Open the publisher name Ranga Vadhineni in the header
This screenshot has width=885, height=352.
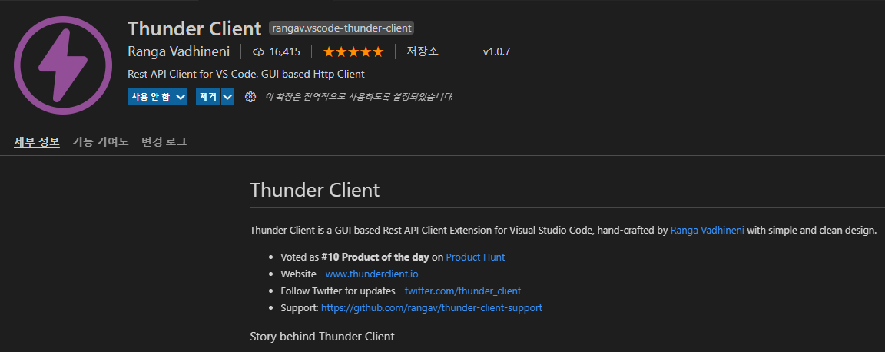[179, 52]
